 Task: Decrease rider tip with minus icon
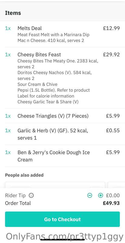[90, 195]
